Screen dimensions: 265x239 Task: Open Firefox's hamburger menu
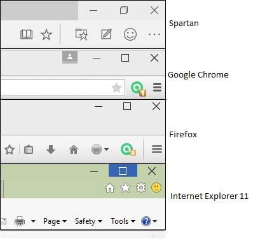coord(157,149)
